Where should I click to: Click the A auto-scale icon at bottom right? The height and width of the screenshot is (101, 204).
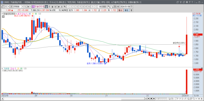click(202, 99)
